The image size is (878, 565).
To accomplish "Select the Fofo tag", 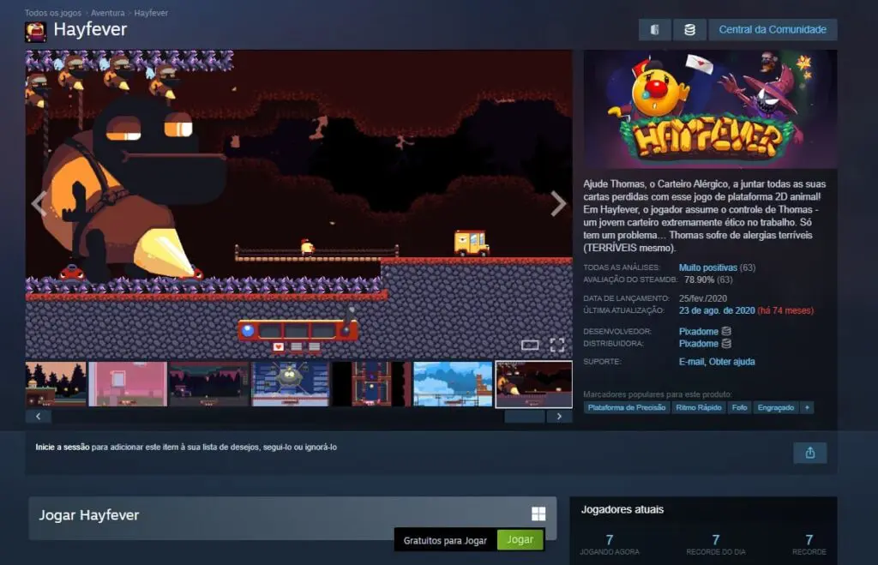I will pos(739,407).
